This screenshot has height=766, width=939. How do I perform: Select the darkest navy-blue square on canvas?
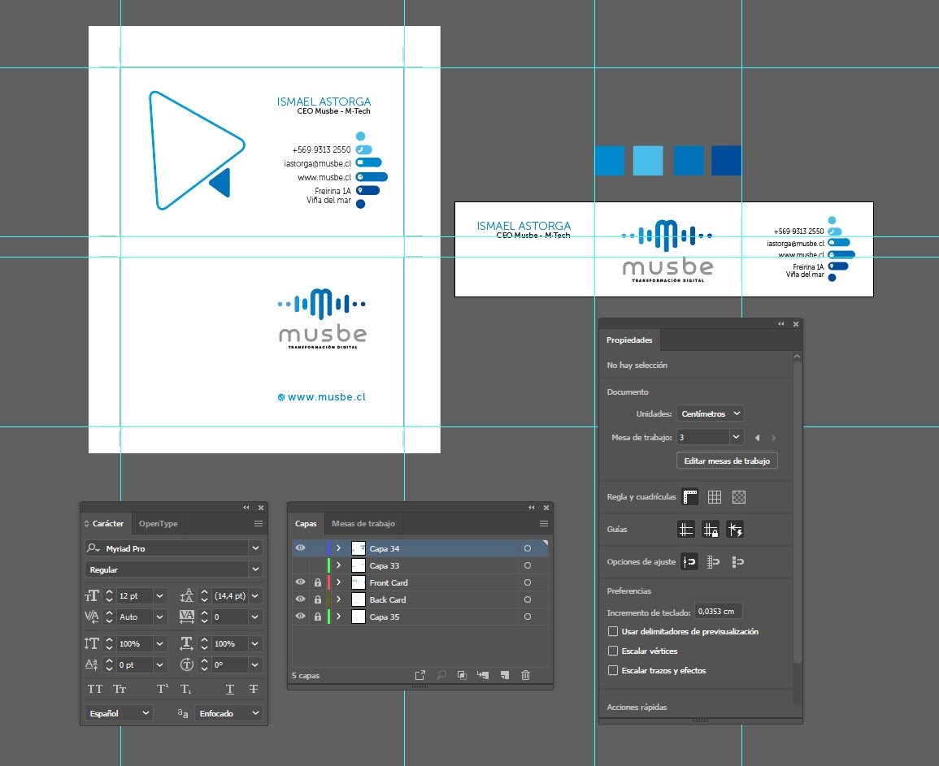point(727,160)
